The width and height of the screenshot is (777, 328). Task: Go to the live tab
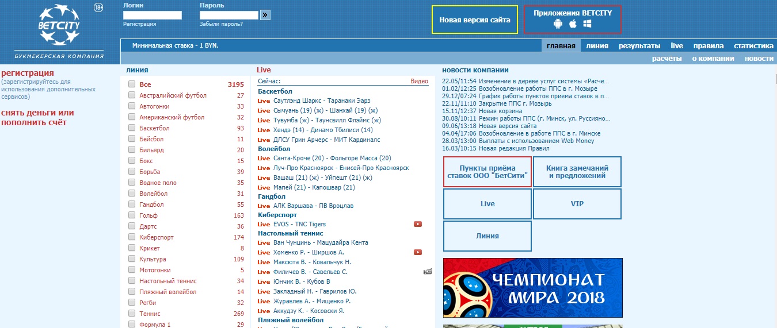677,46
